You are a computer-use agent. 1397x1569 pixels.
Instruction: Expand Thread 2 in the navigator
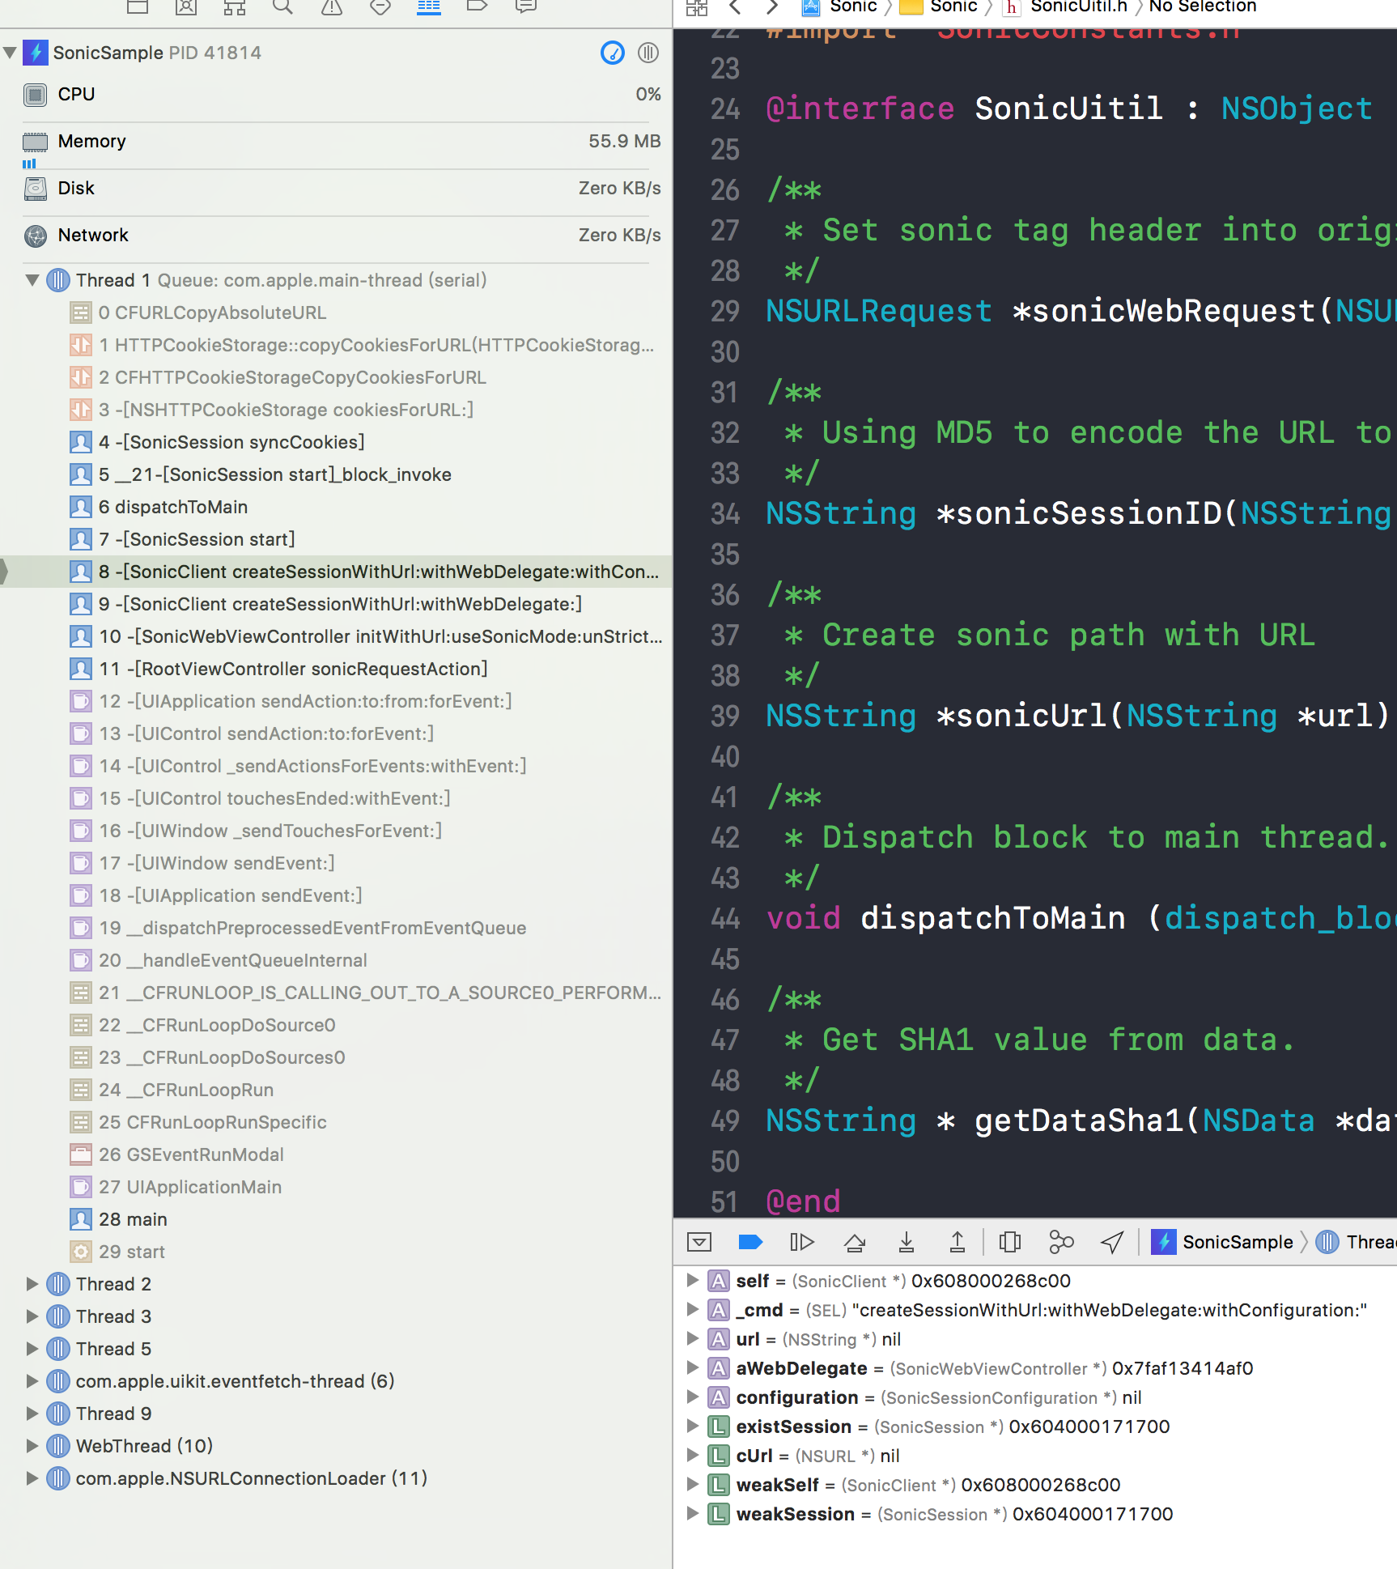(x=32, y=1283)
